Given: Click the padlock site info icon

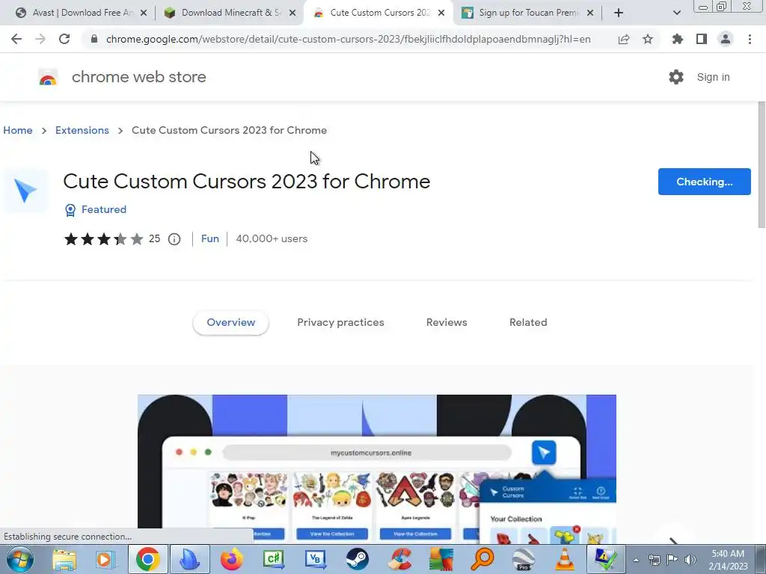Looking at the screenshot, I should click(x=94, y=39).
